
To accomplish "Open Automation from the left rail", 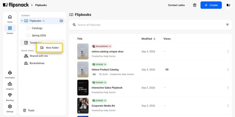I will point(10,74).
